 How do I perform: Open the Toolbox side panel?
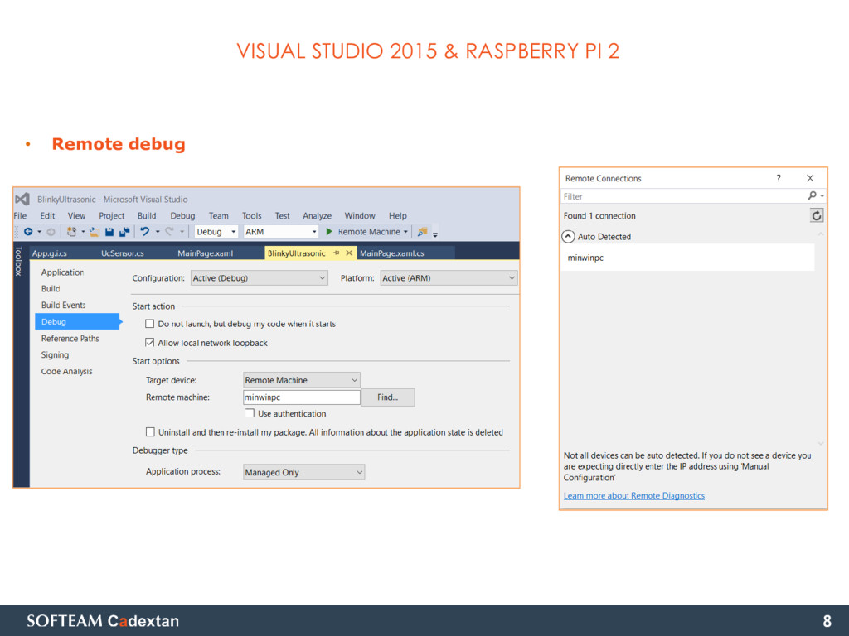(18, 261)
